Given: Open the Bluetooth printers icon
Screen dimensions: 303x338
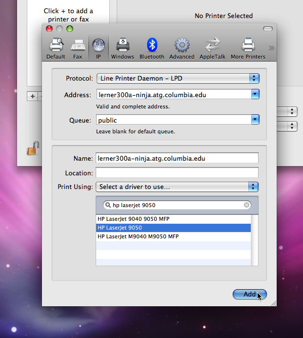Looking at the screenshot, I should tap(152, 48).
